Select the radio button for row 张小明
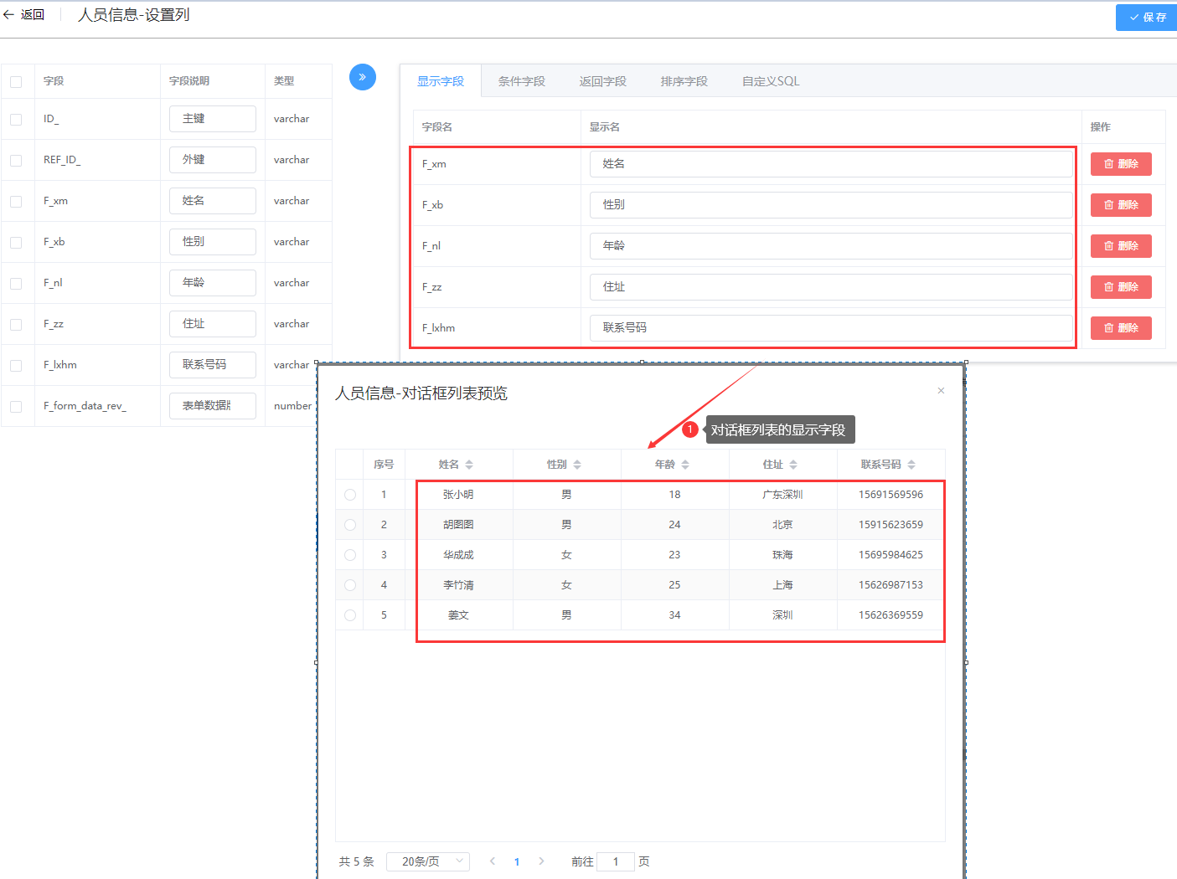Screen dimensions: 1177x879 [x=350, y=495]
